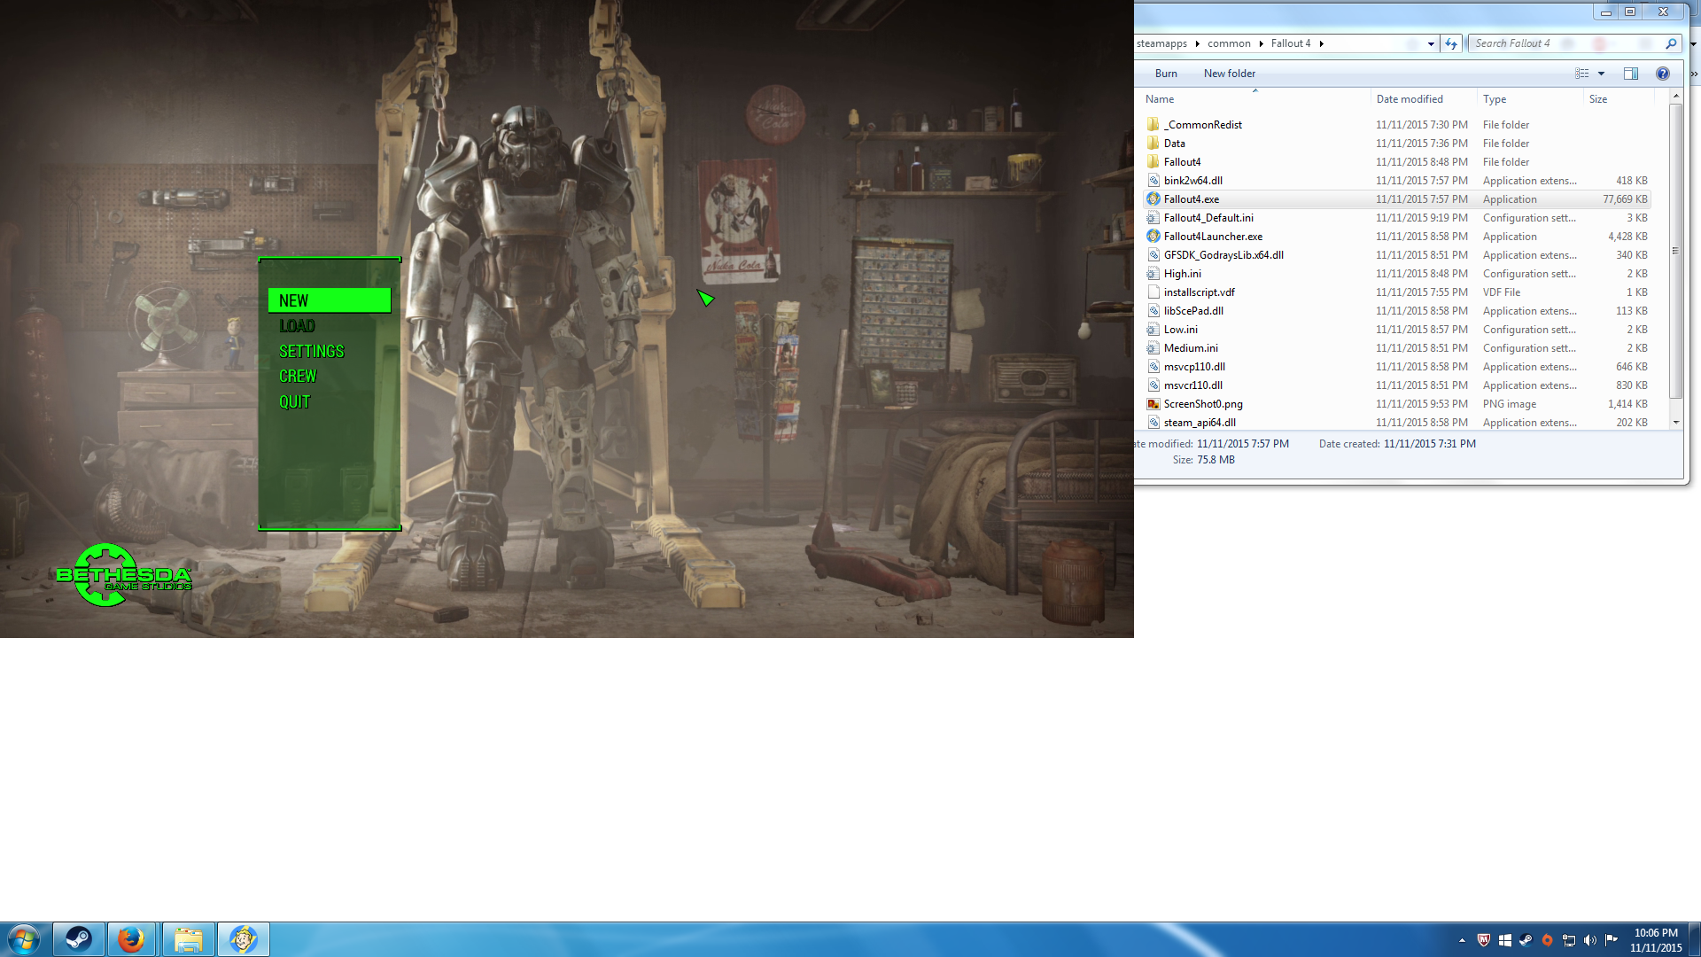Open the volume speaker tray icon
The height and width of the screenshot is (957, 1701).
1589,940
